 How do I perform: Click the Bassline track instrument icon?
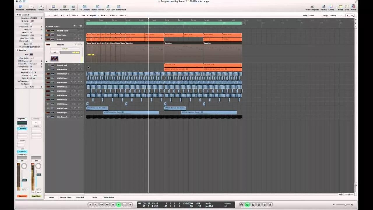point(54,58)
